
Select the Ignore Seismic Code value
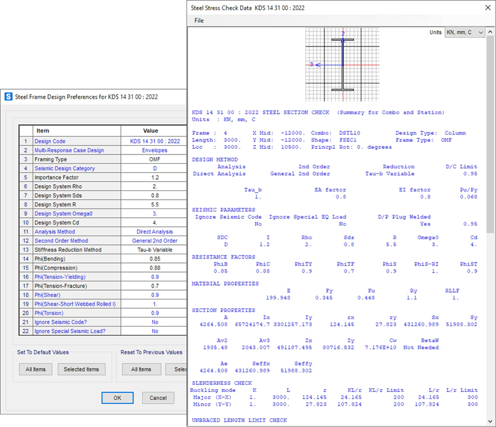click(155, 322)
